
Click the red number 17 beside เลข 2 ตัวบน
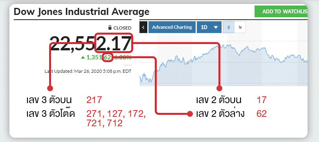tap(261, 100)
